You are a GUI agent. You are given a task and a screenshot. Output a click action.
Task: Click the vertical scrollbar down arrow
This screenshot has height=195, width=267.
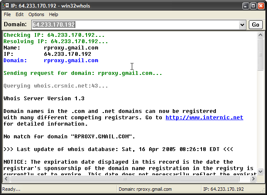(260, 171)
